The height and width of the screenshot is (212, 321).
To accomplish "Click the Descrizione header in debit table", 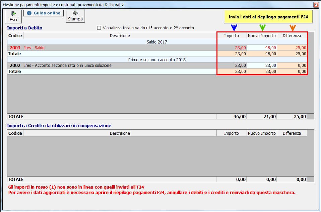I will point(120,35).
